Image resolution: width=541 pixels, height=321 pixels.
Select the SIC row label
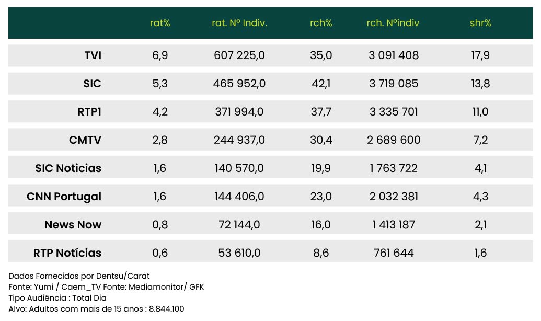[92, 84]
